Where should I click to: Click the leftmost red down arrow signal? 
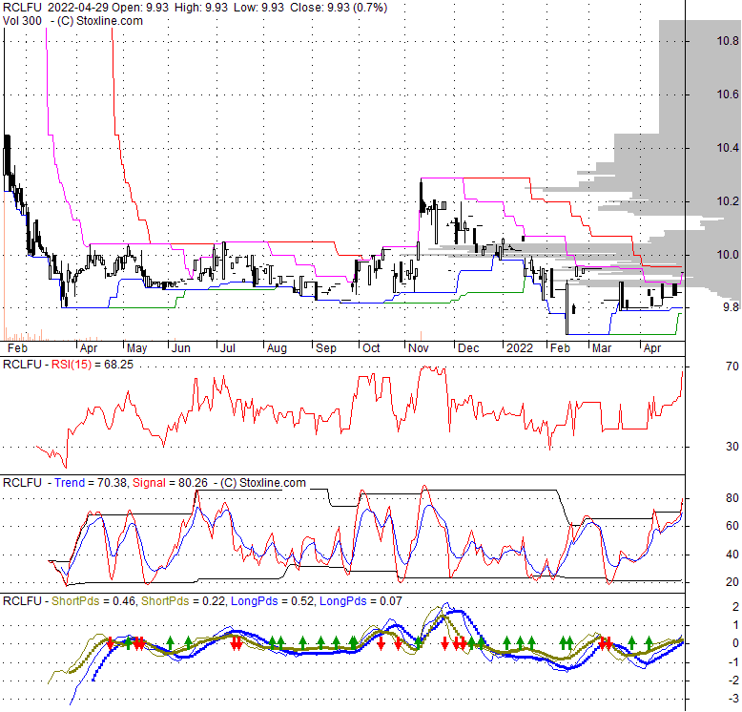pyautogui.click(x=111, y=644)
